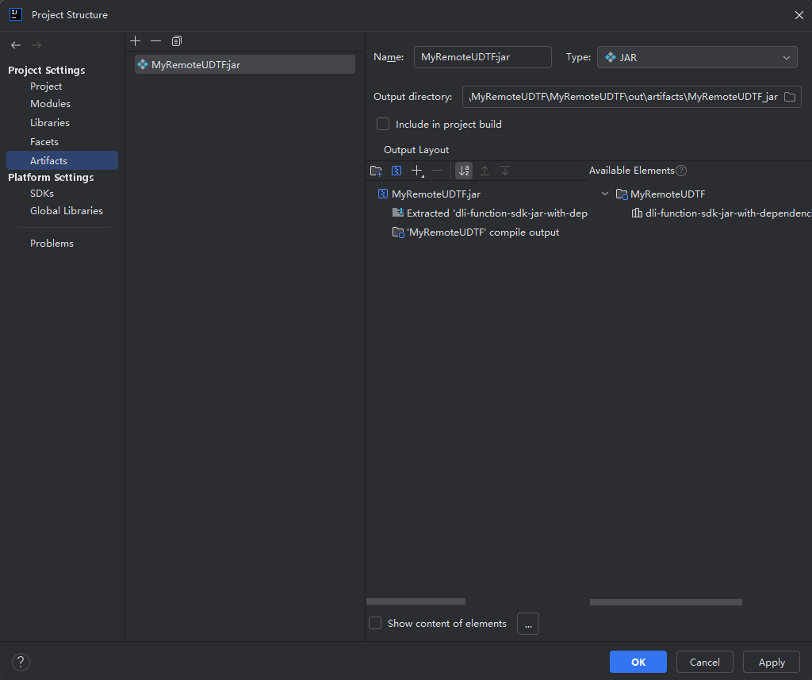Browse output directory with folder icon
The height and width of the screenshot is (680, 812).
point(790,97)
